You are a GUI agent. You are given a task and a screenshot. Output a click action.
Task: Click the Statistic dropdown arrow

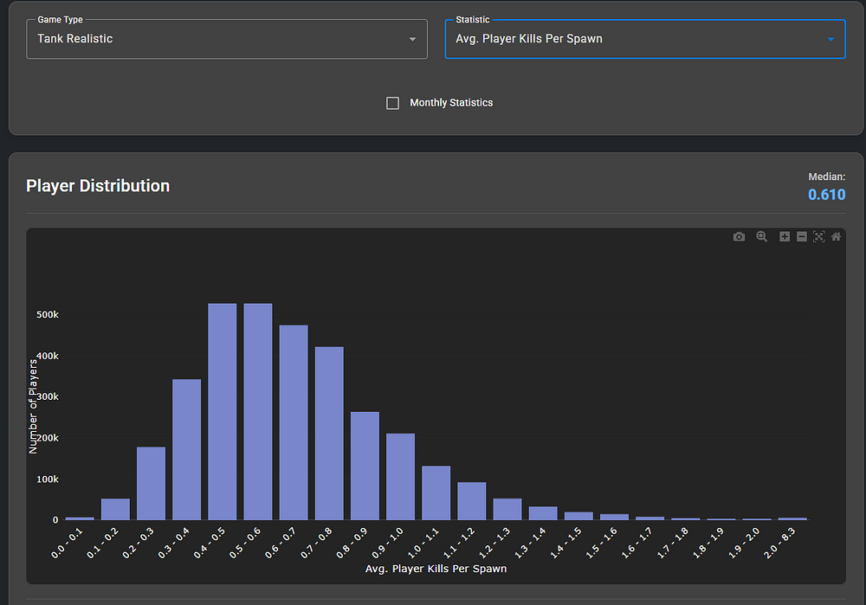point(830,40)
